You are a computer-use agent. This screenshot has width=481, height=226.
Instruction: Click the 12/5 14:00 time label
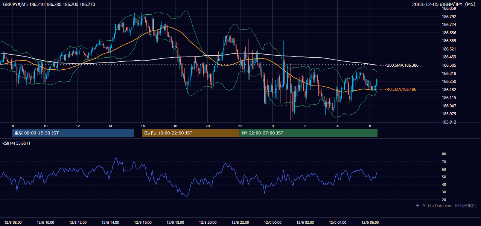(110, 223)
